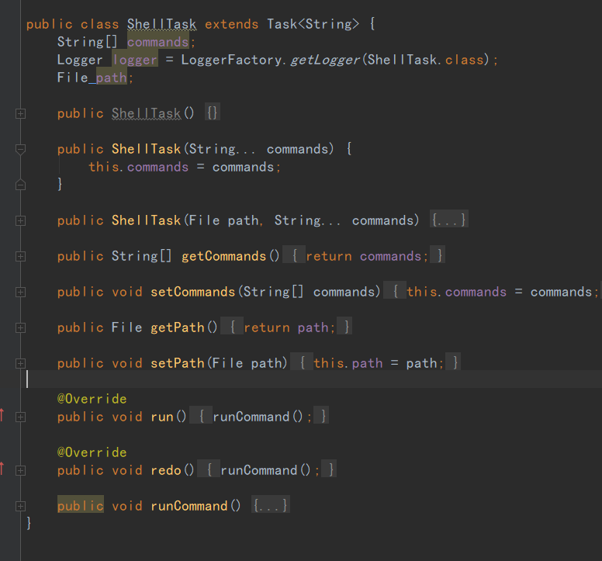Screen dimensions: 602x561
Task: Click return path statement in getPath
Action: click(x=289, y=327)
